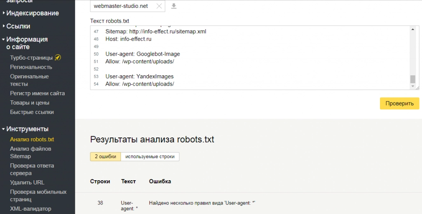This screenshot has height=214, width=422.
Task: Open Анализ файлов Sitemap tool
Action: pyautogui.click(x=30, y=152)
